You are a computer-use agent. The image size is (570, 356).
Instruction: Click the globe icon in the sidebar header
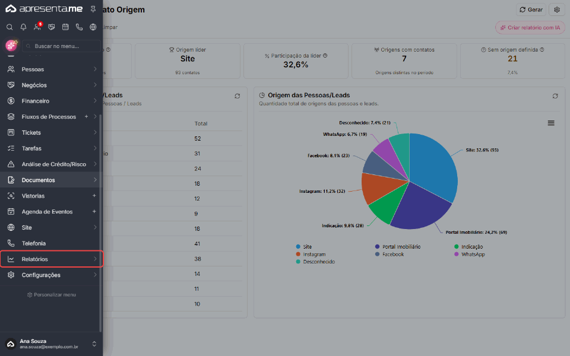click(x=93, y=27)
